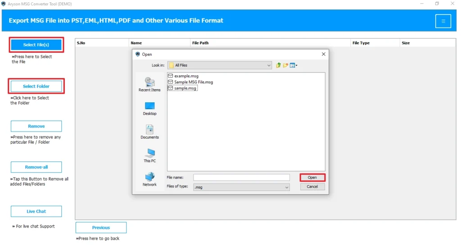
Task: Click the Remove-all button
Action: coord(36,167)
